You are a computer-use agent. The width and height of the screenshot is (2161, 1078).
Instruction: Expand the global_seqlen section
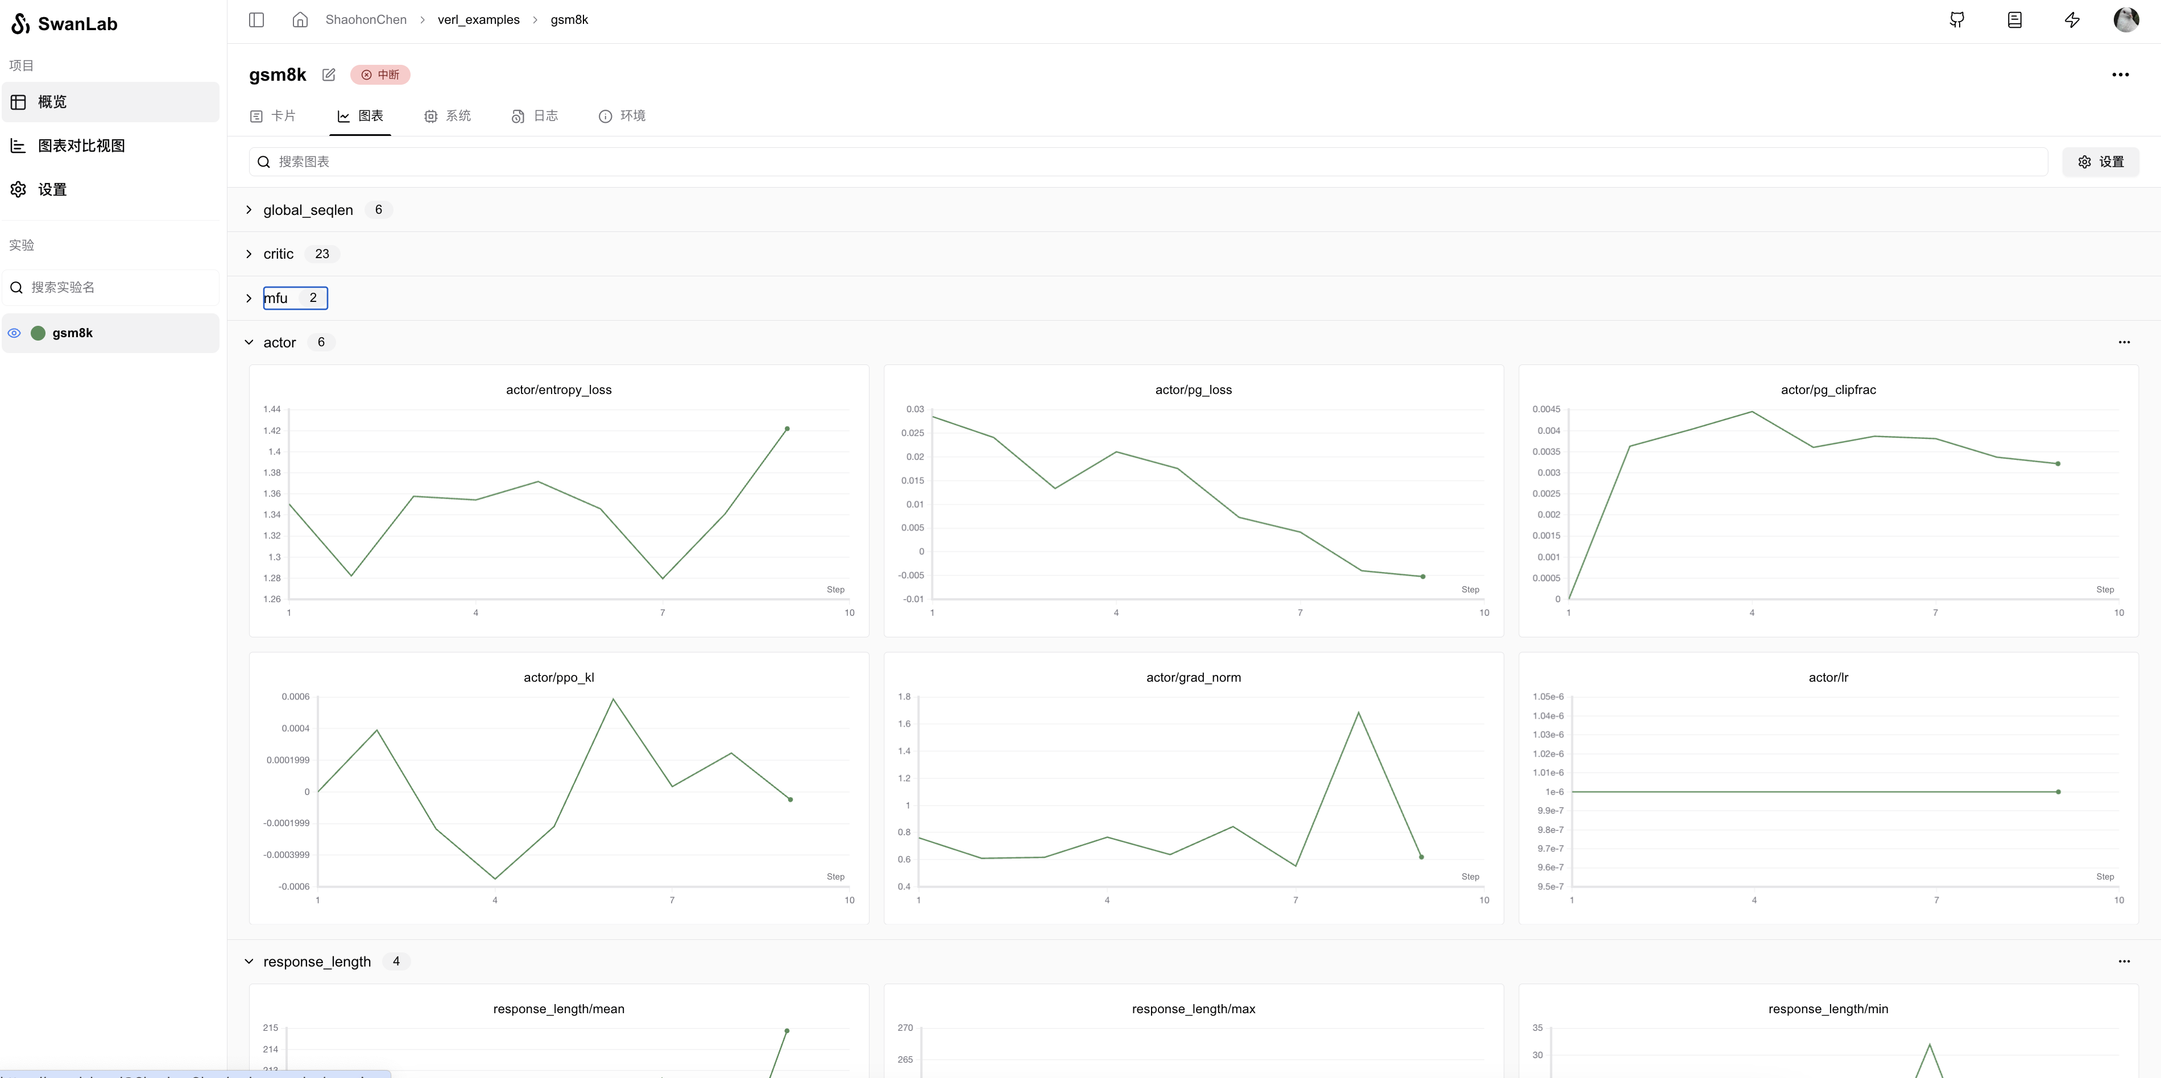pos(249,210)
